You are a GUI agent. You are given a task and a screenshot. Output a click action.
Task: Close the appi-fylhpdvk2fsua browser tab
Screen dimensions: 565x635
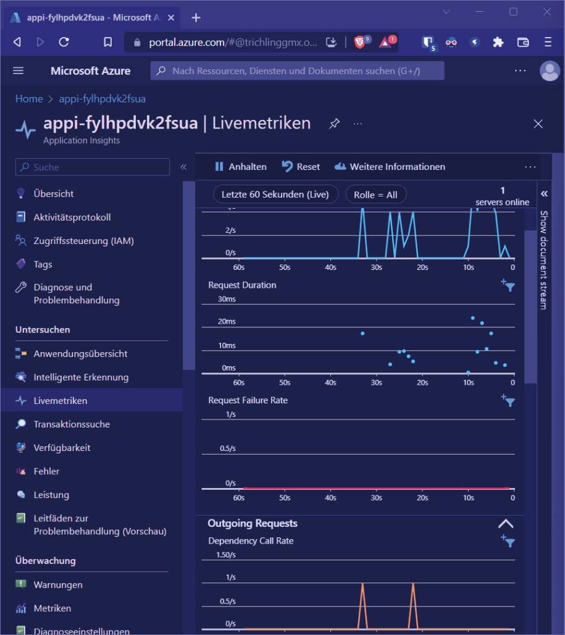171,18
